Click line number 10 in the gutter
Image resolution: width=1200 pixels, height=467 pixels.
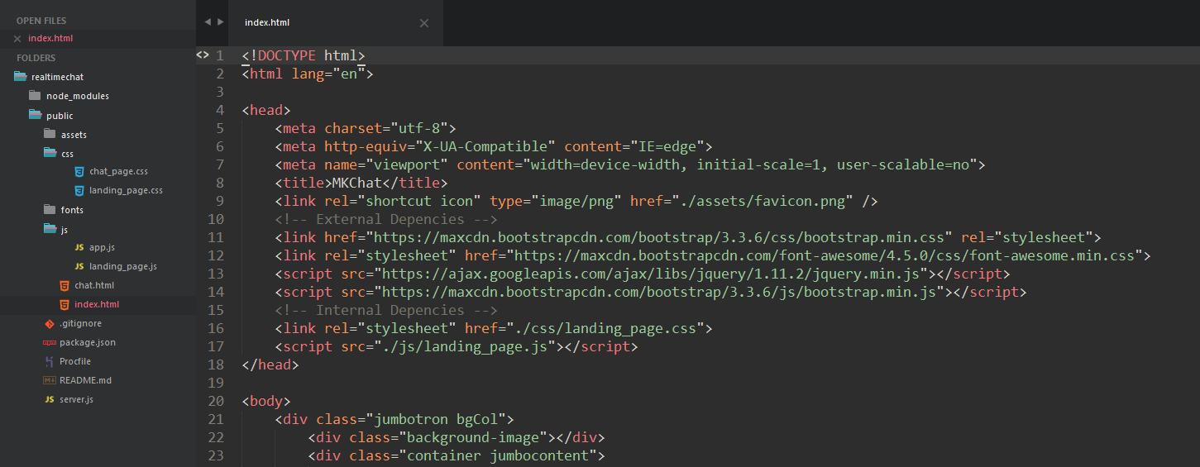pyautogui.click(x=216, y=219)
